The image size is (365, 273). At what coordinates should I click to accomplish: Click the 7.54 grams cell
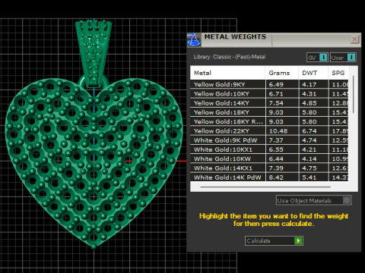click(x=282, y=103)
